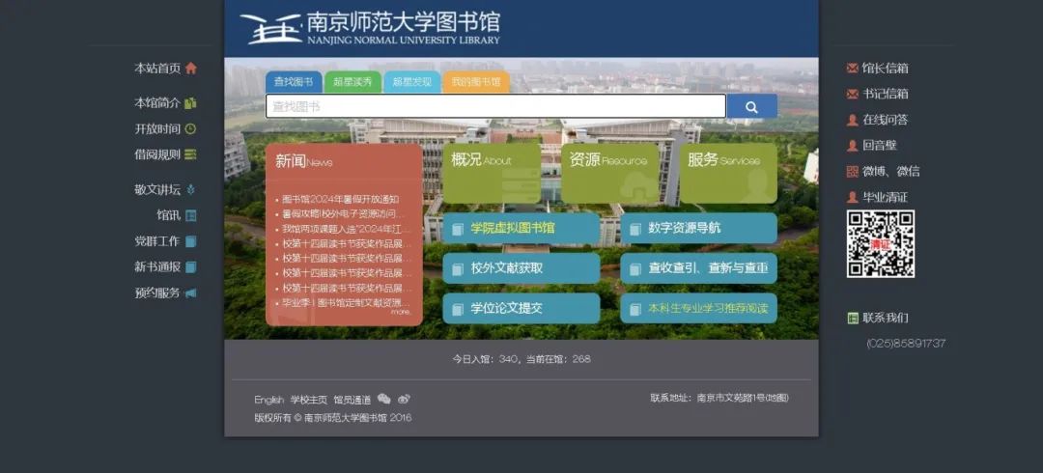Click the 今日入馆: 340 visitor count text
This screenshot has width=1043, height=473.
pyautogui.click(x=486, y=359)
